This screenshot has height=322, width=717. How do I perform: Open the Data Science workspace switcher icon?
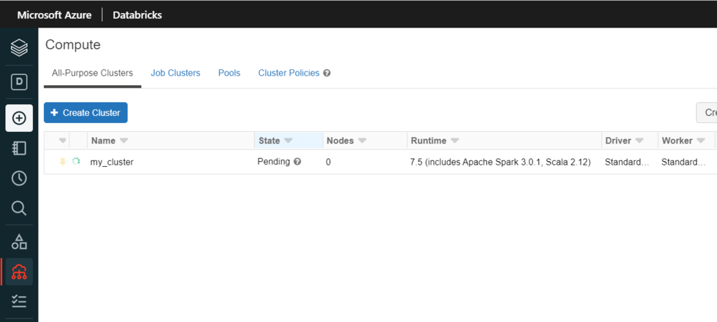coord(19,82)
